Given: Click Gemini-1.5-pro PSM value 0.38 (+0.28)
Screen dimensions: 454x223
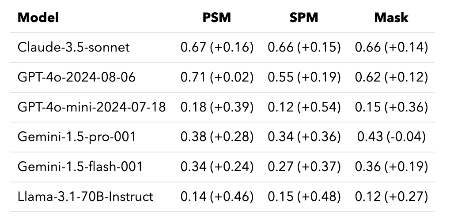Looking at the screenshot, I should coord(217,137).
